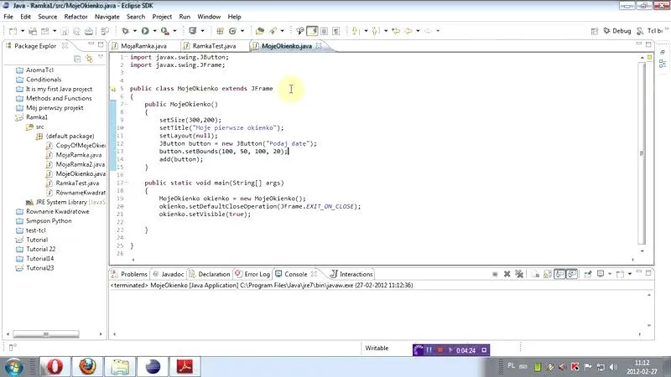Click the Open Type toolbar icon
The image size is (671, 377).
[259, 31]
